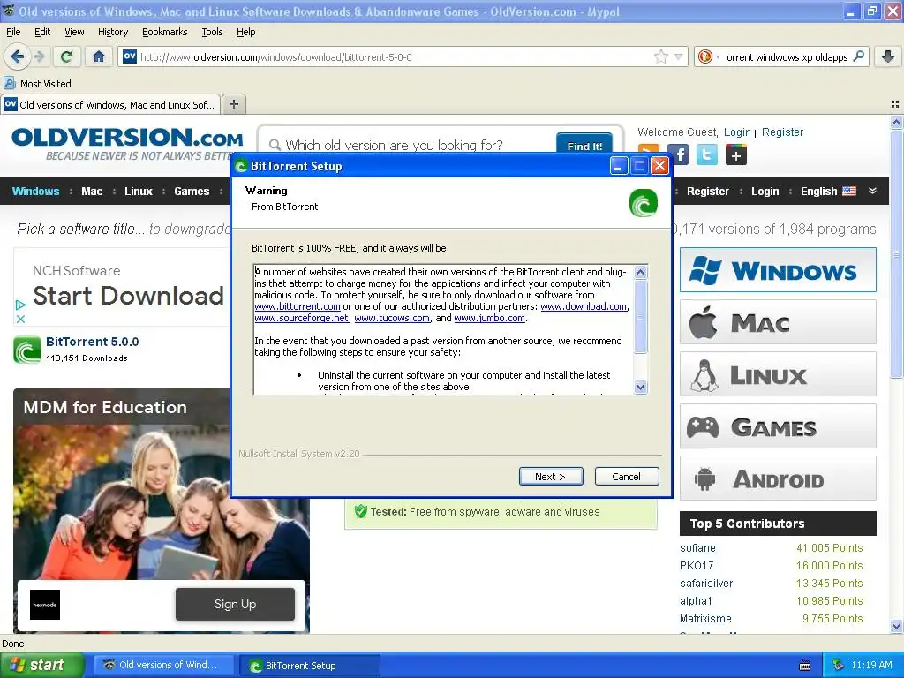Screen dimensions: 904x678
Task: Go back with the browser back arrow
Action: coord(18,56)
